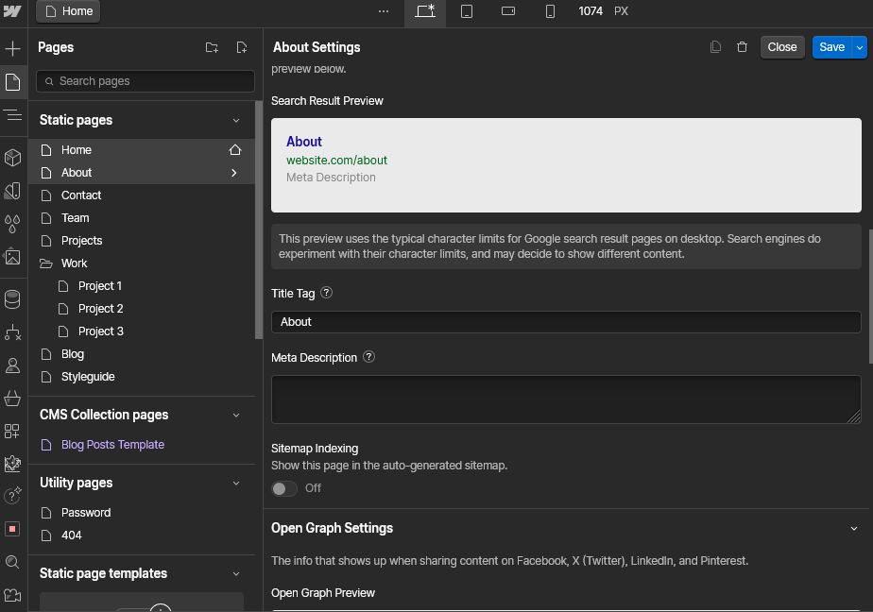Duplicate the About page icon
Viewport: 873px width, 612px height.
point(715,47)
